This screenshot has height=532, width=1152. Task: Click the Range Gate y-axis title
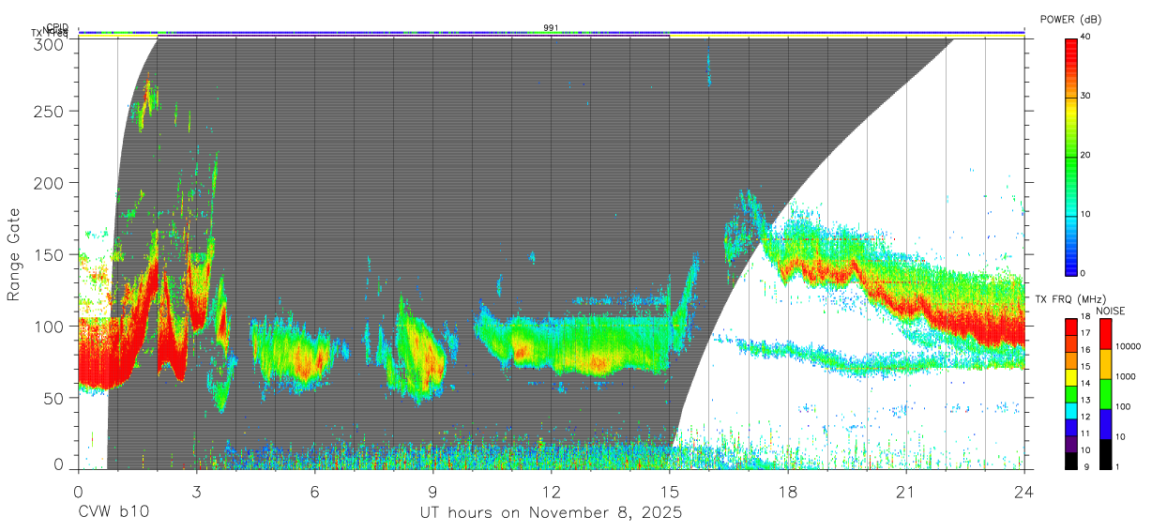14,254
